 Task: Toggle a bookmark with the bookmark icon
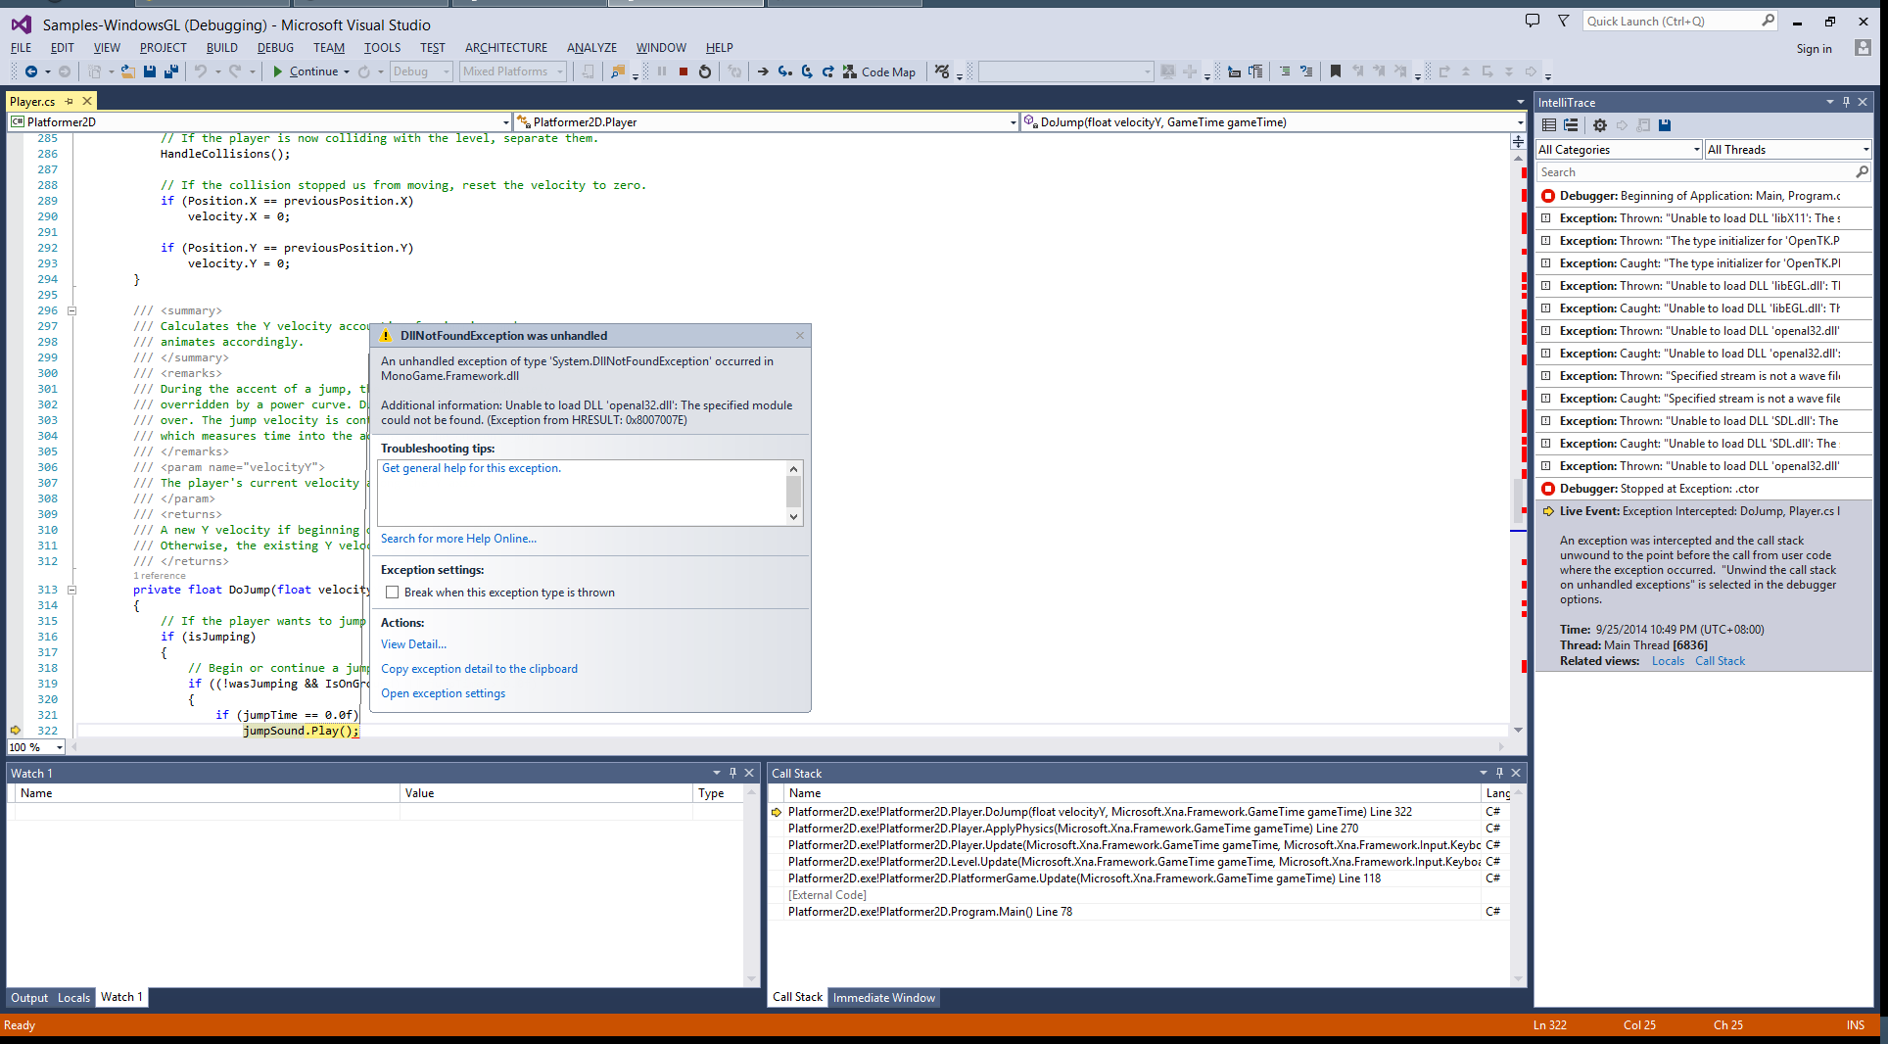(x=1335, y=71)
